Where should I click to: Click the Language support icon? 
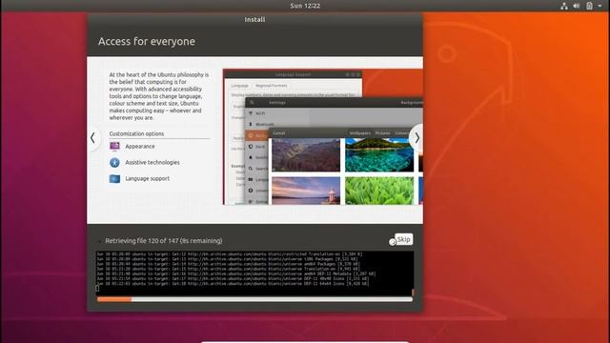114,179
